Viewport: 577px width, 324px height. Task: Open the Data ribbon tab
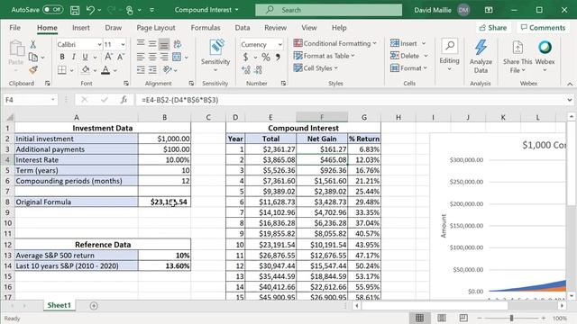(243, 28)
